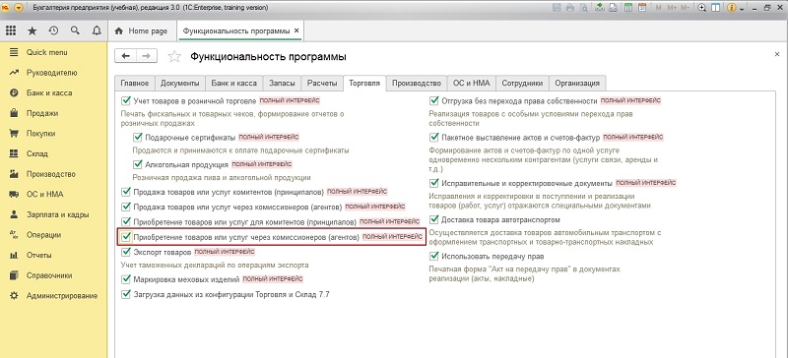Go to the Home page tab
The width and height of the screenshot is (788, 358).
142,31
